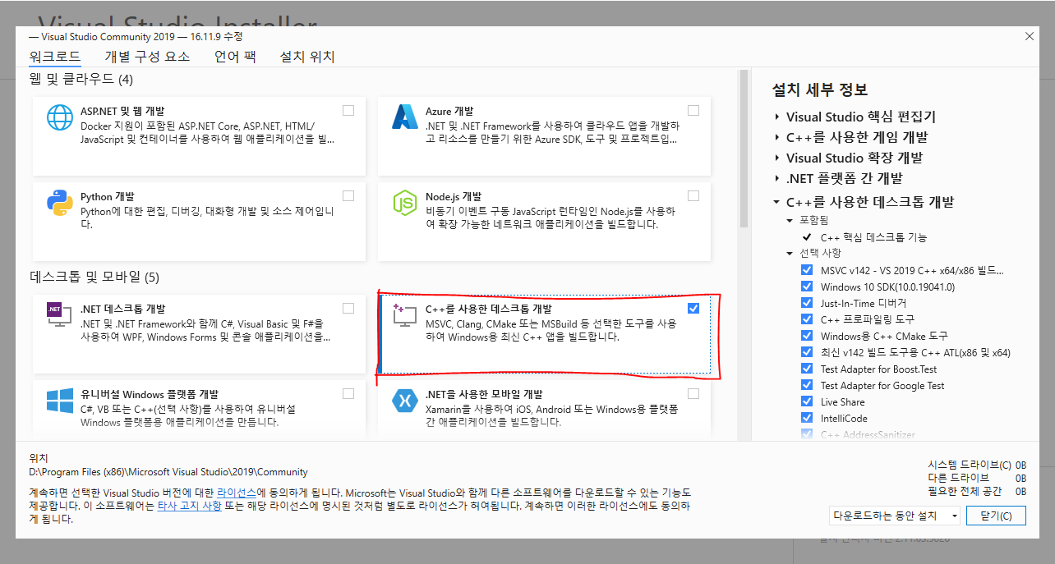Switch to the 설치 위치 tab

point(307,57)
